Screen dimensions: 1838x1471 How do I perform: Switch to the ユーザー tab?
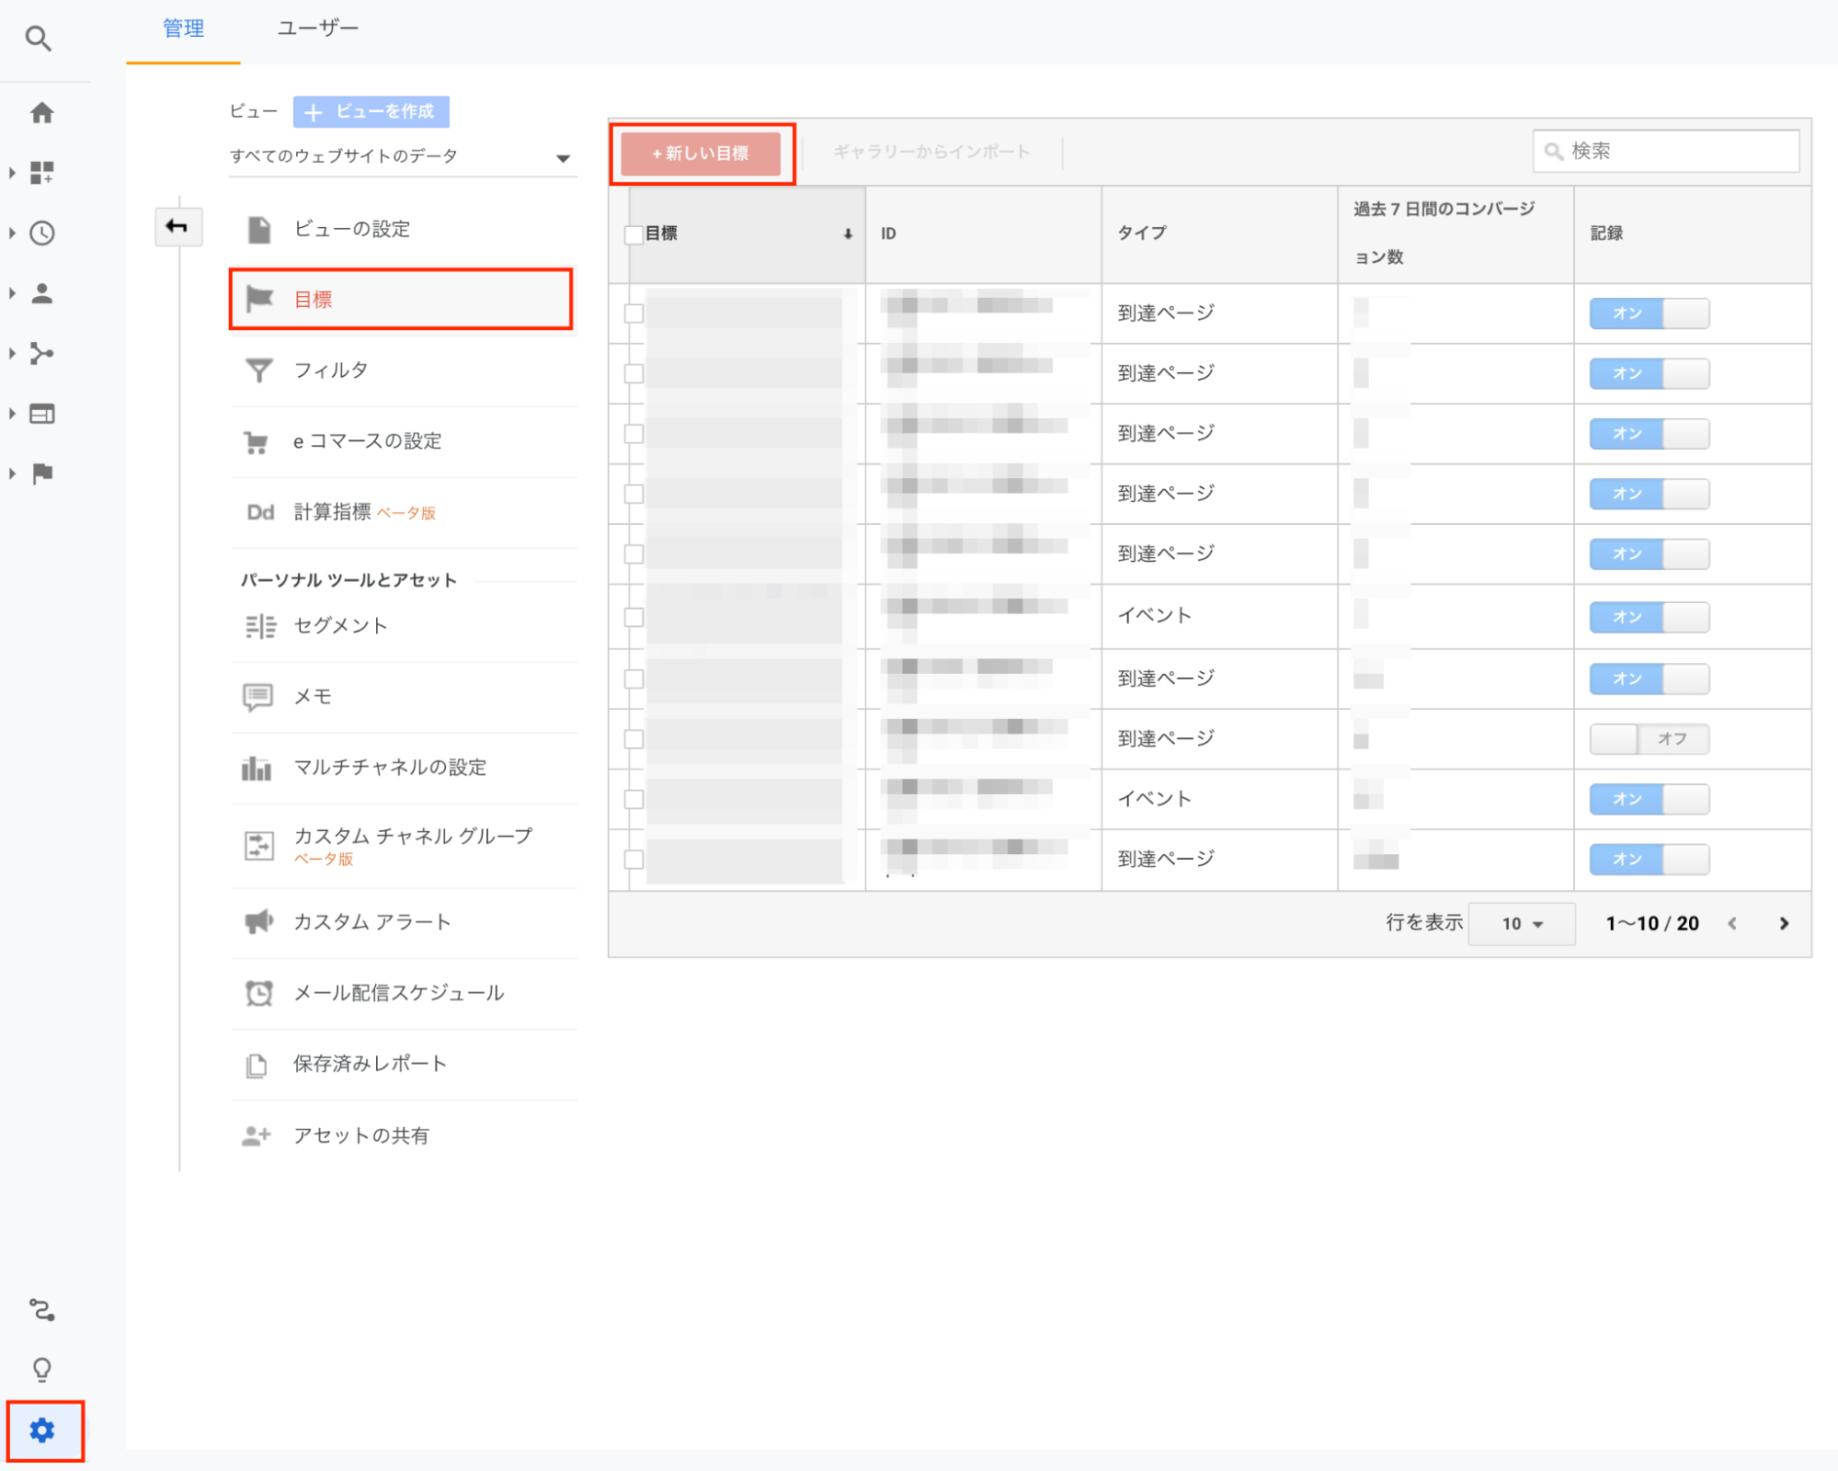pyautogui.click(x=317, y=29)
